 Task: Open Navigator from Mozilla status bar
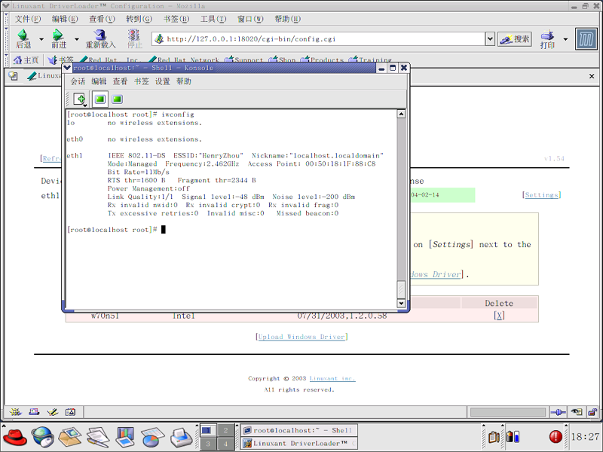tap(15, 412)
